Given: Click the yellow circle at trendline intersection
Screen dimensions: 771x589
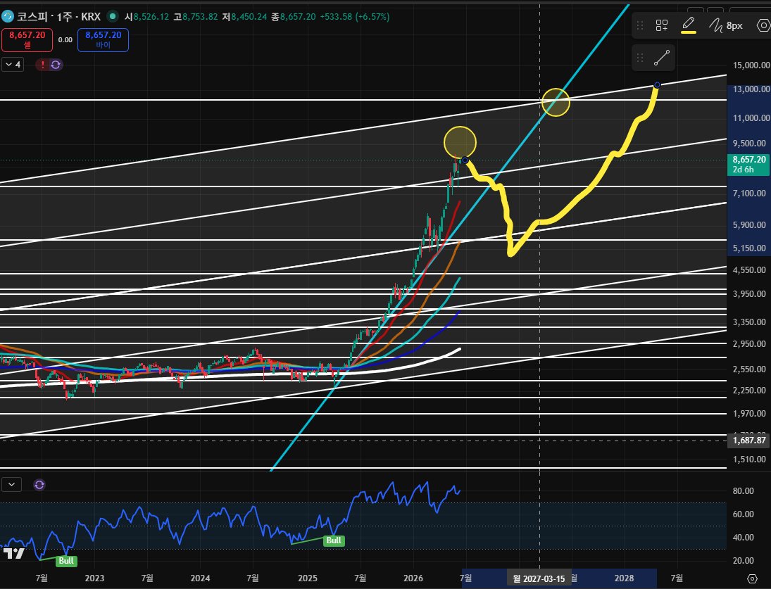Looking at the screenshot, I should 556,102.
